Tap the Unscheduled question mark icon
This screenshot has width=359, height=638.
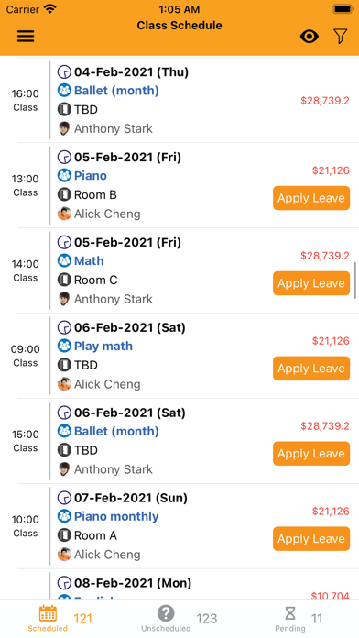coord(166,613)
